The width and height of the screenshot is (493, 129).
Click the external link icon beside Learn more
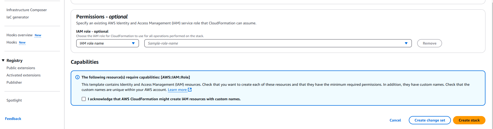(x=190, y=90)
